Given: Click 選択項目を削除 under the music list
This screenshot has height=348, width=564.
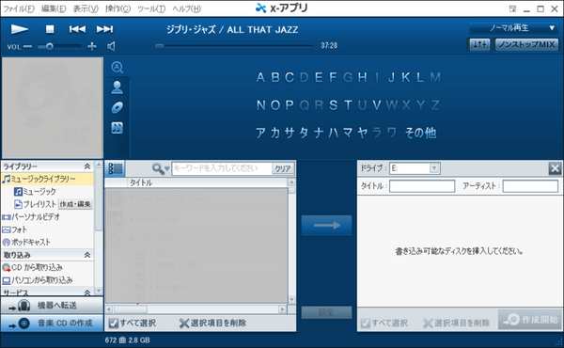Looking at the screenshot, I should (213, 324).
